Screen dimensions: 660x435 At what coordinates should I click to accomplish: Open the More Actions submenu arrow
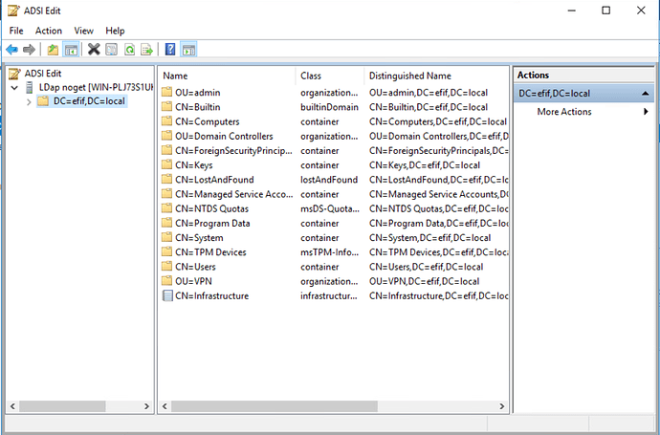tap(646, 112)
